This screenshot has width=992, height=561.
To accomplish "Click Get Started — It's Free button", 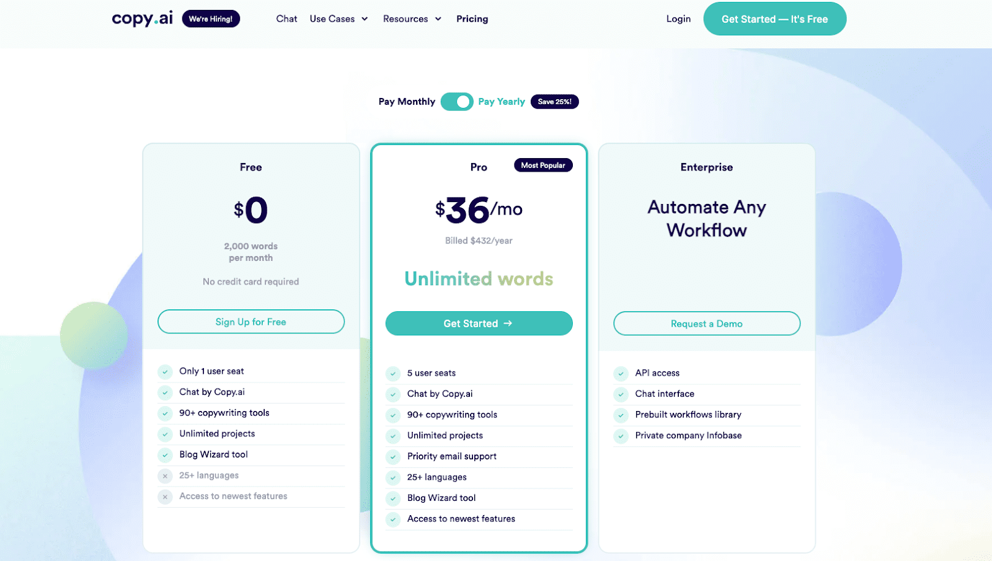I will 774,19.
